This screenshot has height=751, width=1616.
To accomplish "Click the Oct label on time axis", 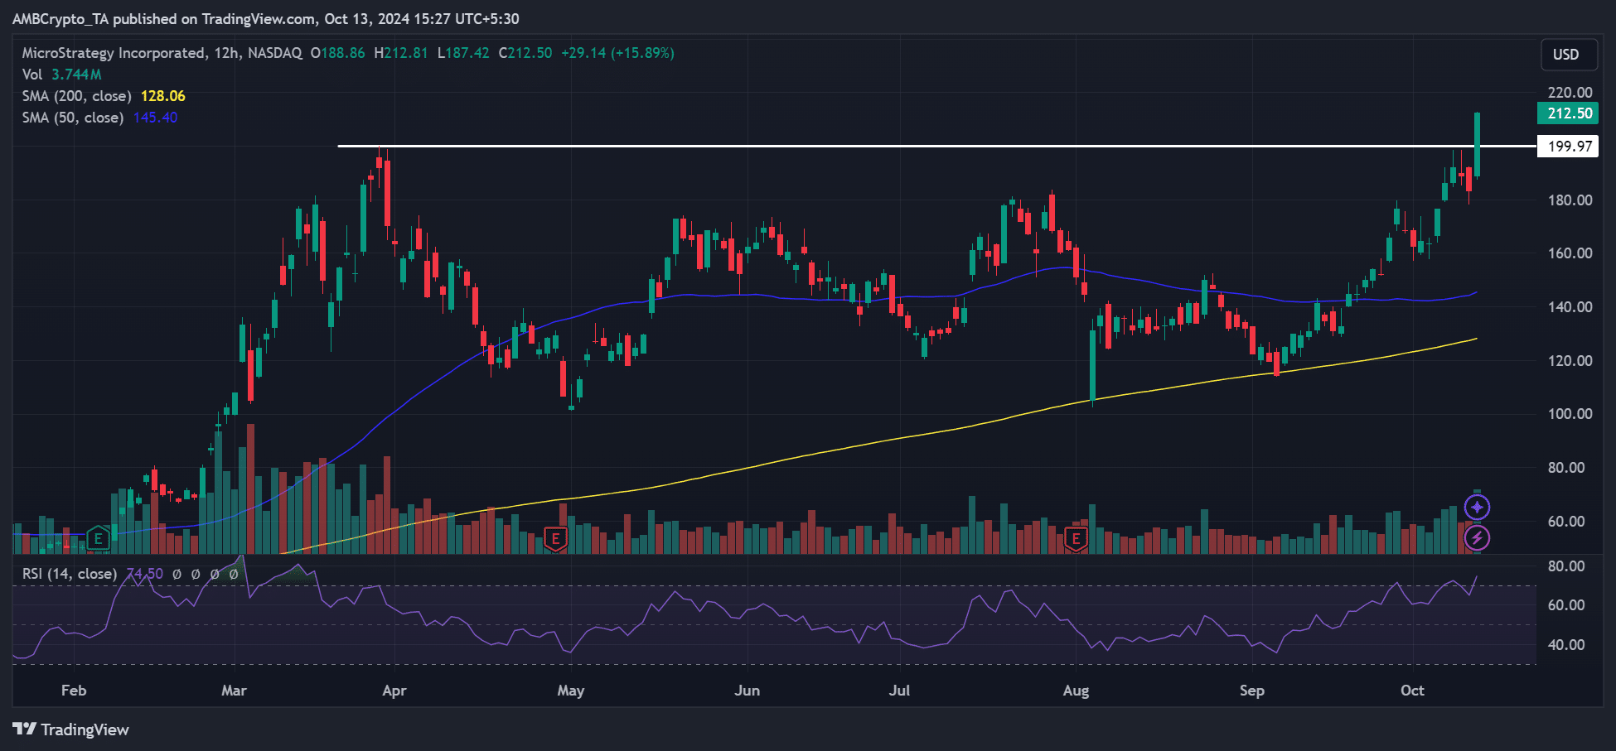I will click(1412, 691).
